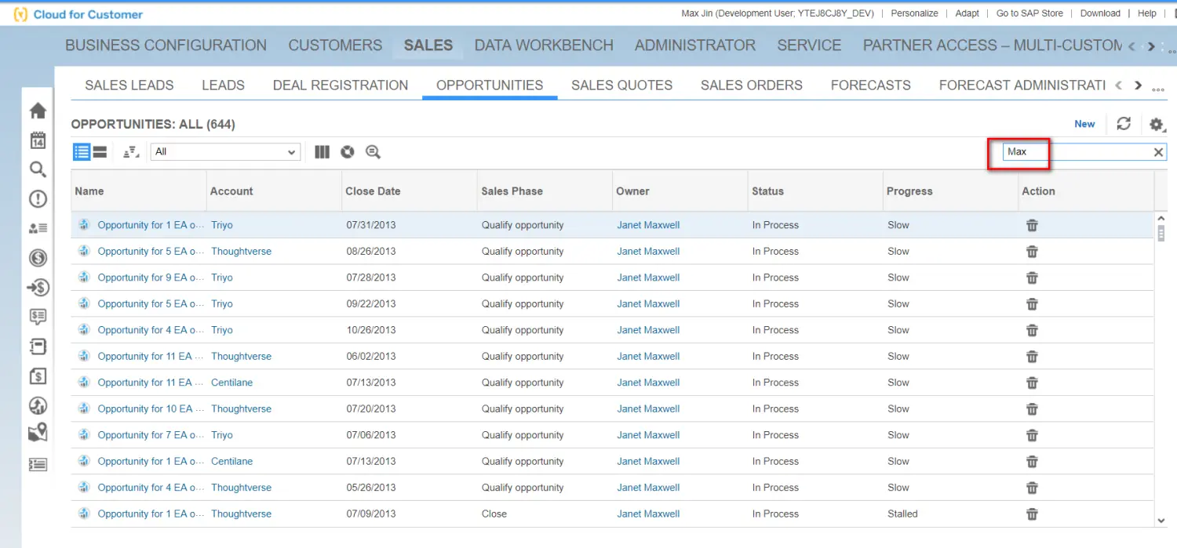1177x548 pixels.
Task: Show previous work centers with top left arrow
Action: (x=1132, y=47)
